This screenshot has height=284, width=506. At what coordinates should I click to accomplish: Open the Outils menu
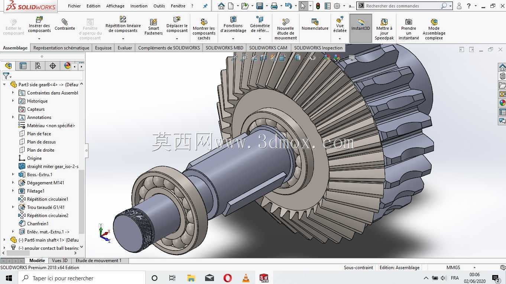[159, 6]
